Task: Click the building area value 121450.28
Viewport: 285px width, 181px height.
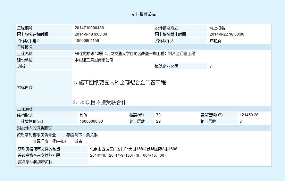Action: (x=249, y=115)
